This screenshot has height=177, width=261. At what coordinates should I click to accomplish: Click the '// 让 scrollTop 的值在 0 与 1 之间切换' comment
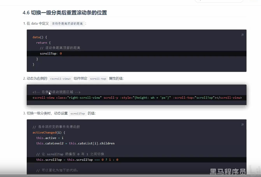(70, 154)
